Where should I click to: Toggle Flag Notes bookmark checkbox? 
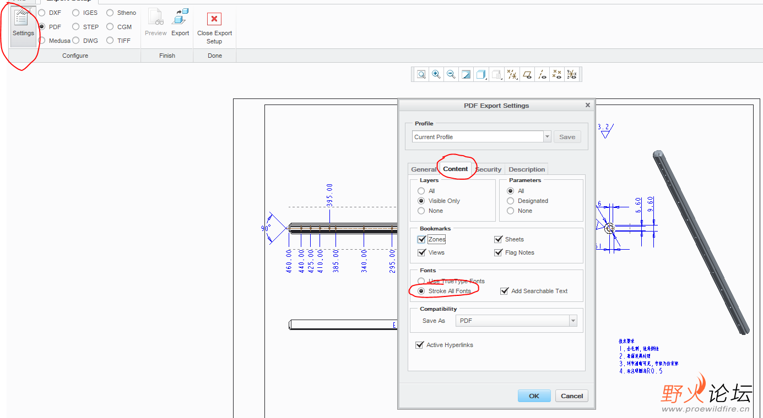pyautogui.click(x=499, y=252)
